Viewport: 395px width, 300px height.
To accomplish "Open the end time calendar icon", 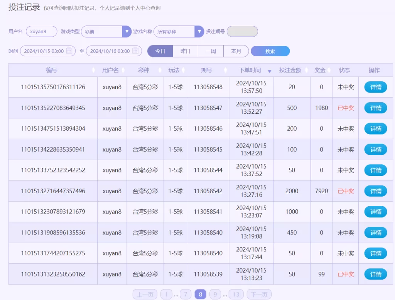I will click(x=135, y=51).
